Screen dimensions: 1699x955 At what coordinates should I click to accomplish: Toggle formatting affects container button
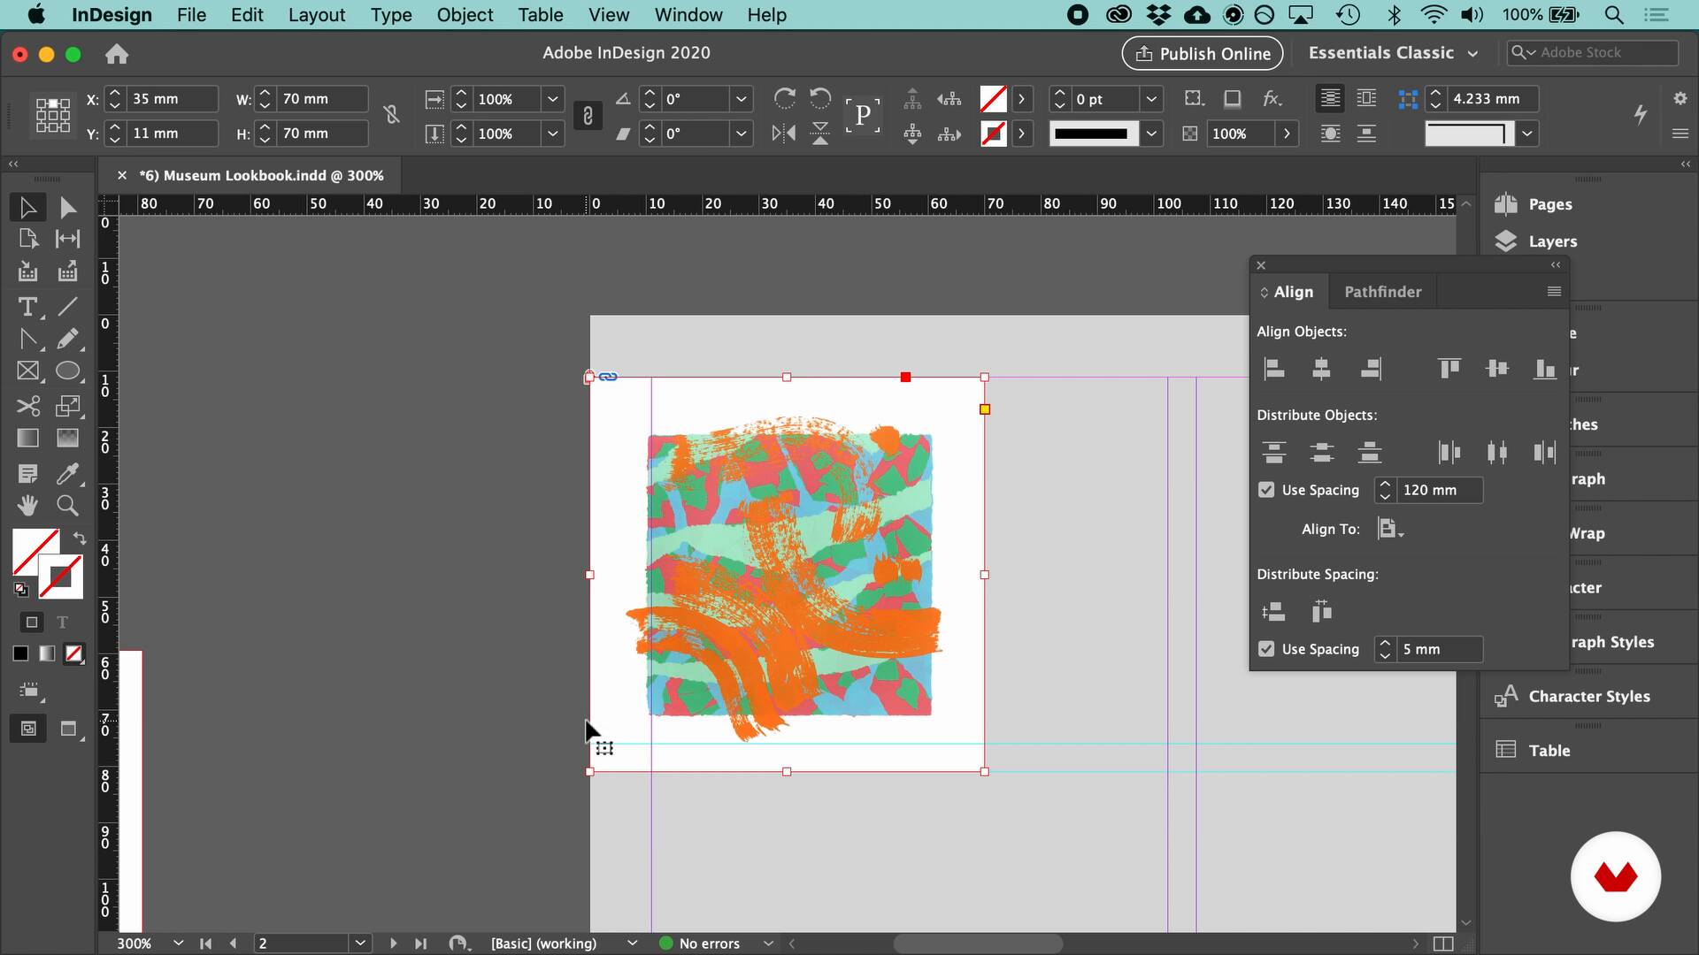point(32,623)
